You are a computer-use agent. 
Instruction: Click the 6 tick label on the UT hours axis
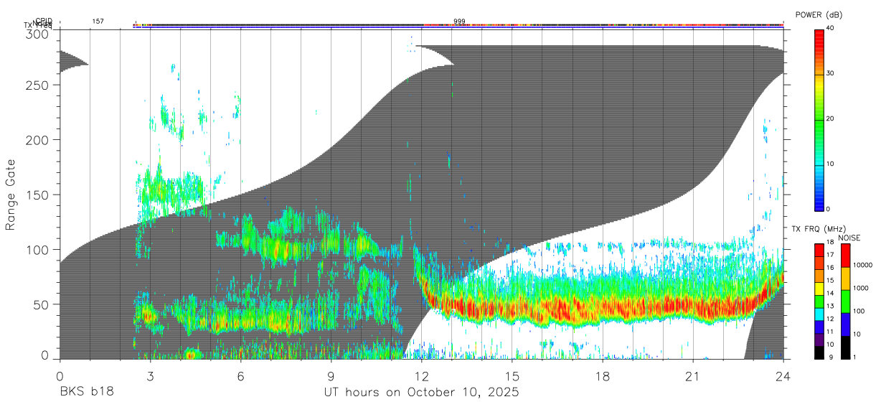[240, 375]
